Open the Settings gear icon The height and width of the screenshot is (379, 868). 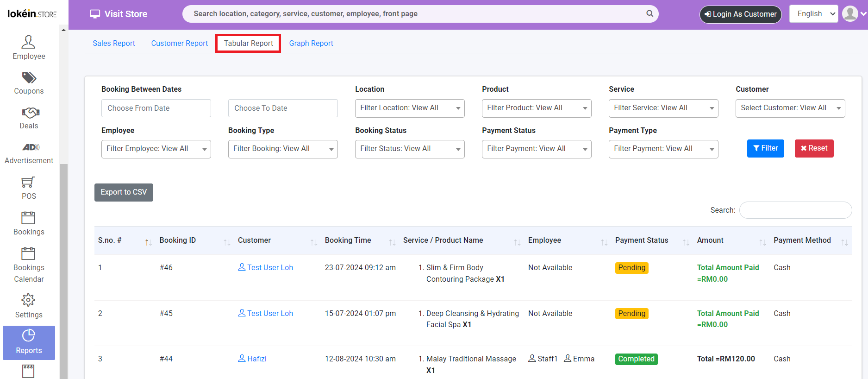click(x=28, y=300)
